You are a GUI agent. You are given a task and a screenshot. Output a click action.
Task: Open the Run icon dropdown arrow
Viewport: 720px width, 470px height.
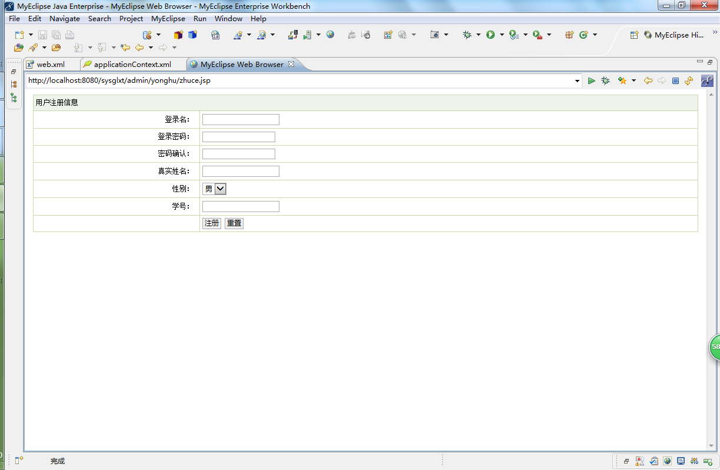pos(502,35)
